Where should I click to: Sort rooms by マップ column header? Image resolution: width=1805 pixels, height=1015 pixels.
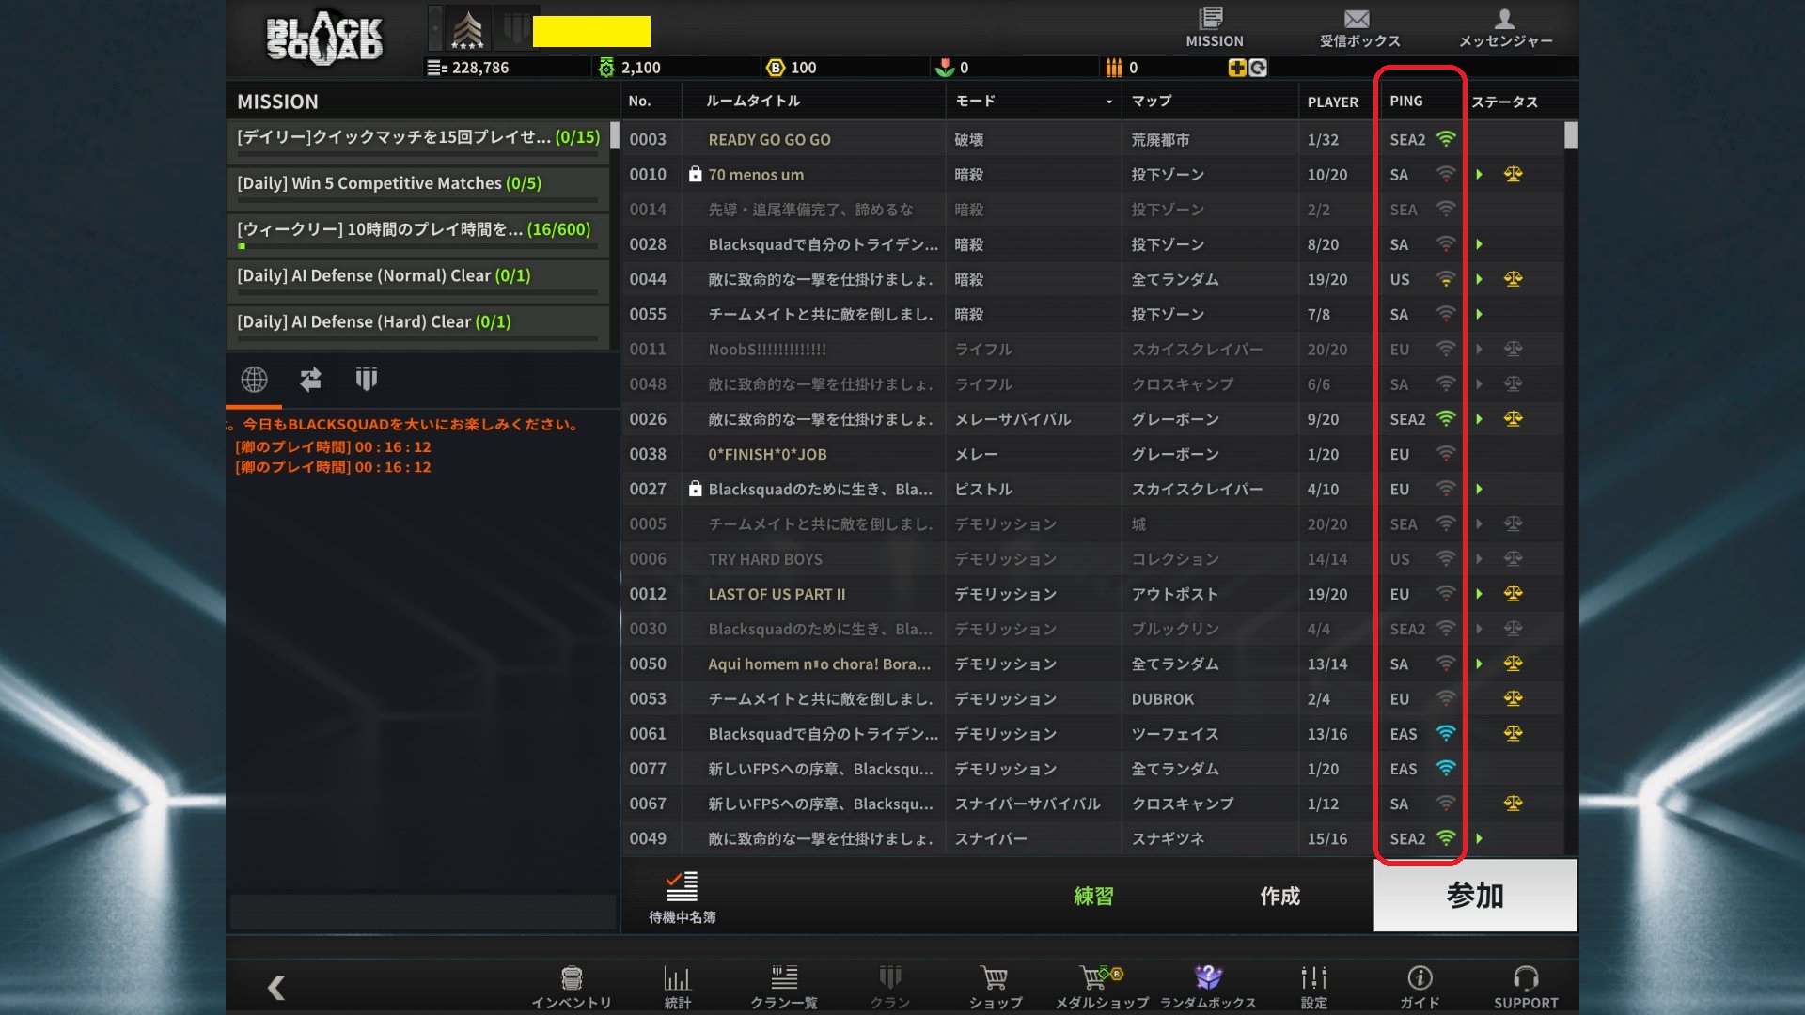pos(1152,101)
